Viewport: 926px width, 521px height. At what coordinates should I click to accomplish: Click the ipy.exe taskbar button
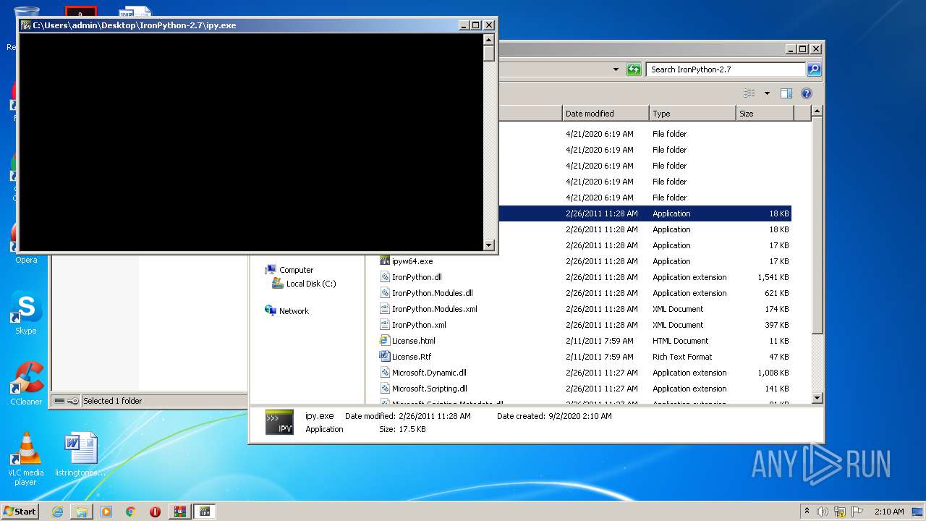205,512
